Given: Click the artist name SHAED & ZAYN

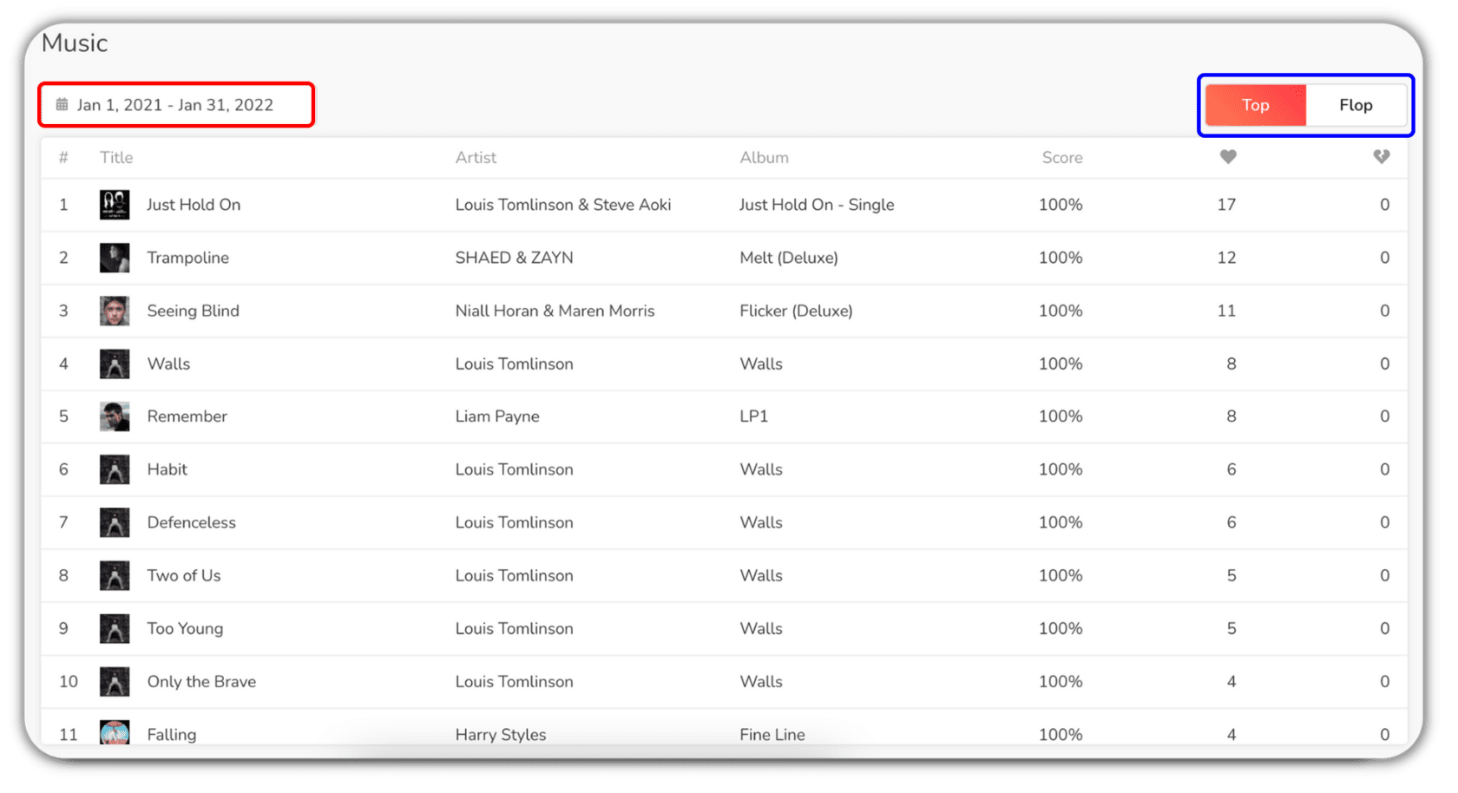Looking at the screenshot, I should (514, 258).
